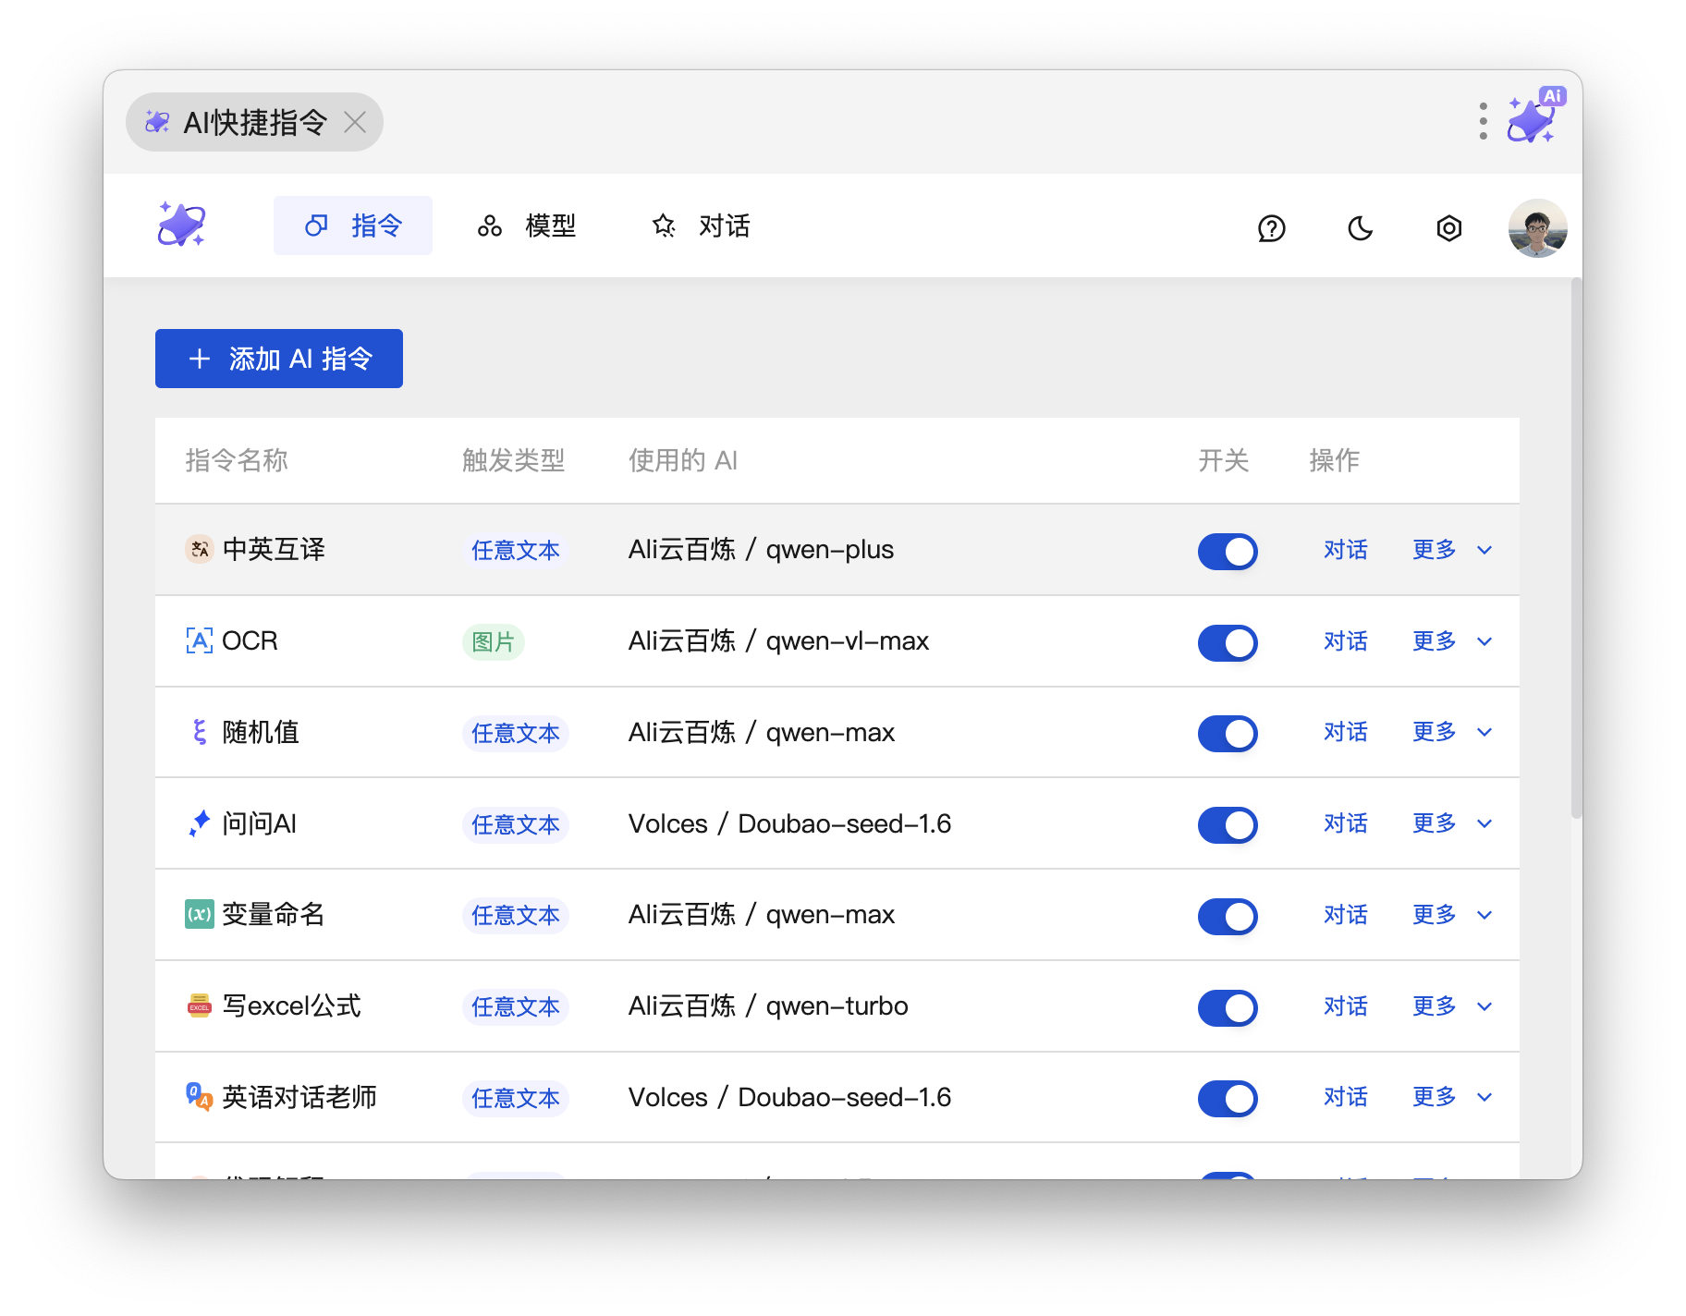Click the 添加 AI 指令 button
Viewport: 1686px width, 1316px height.
click(x=279, y=359)
